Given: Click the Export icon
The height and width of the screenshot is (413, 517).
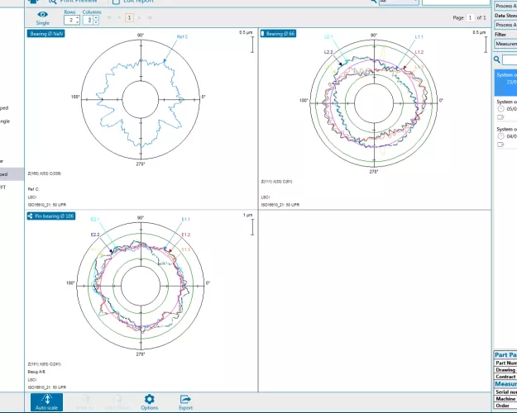Looking at the screenshot, I should tap(185, 401).
